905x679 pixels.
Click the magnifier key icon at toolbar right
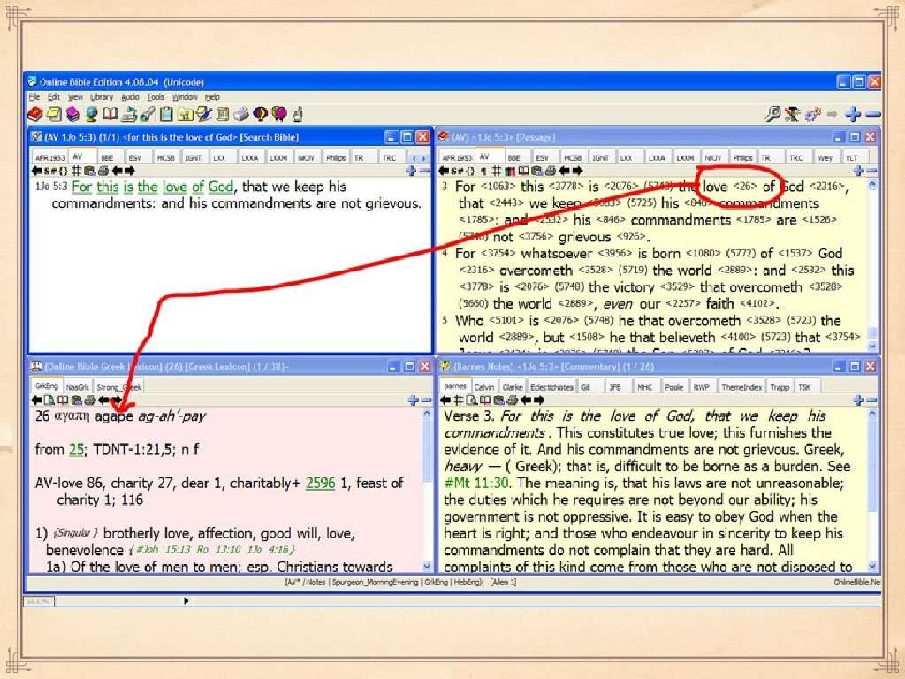(772, 114)
